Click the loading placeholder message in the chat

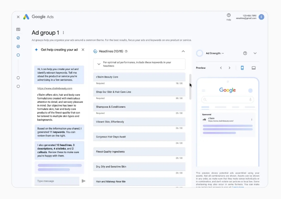59,168
